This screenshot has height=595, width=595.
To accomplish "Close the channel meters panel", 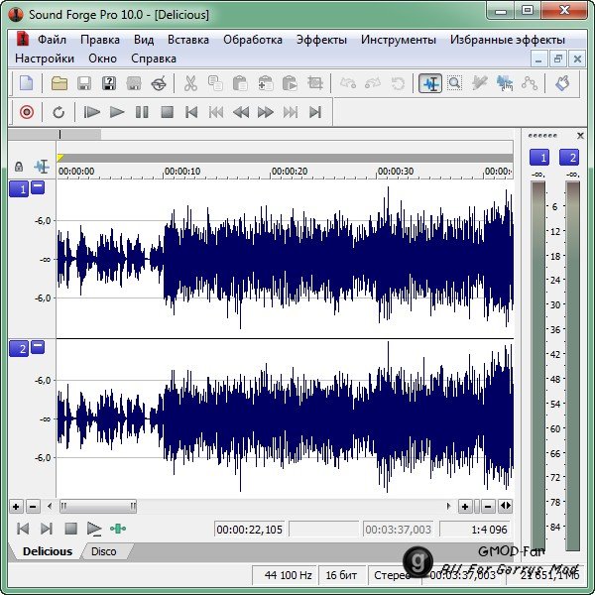I will tap(580, 136).
